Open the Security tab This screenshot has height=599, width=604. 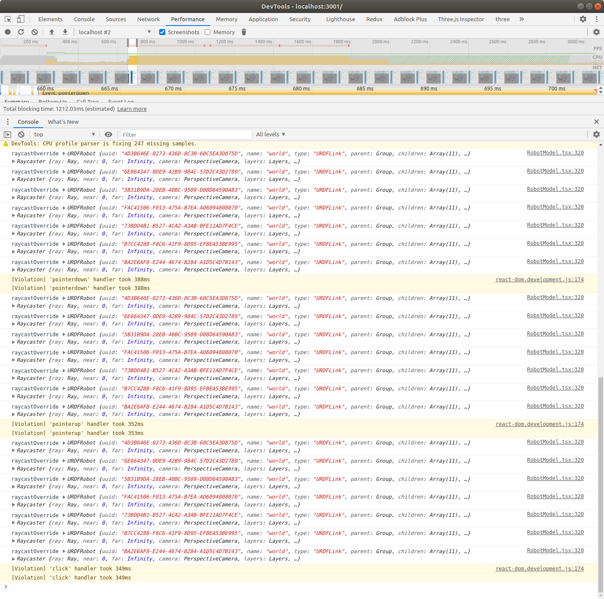tap(300, 19)
